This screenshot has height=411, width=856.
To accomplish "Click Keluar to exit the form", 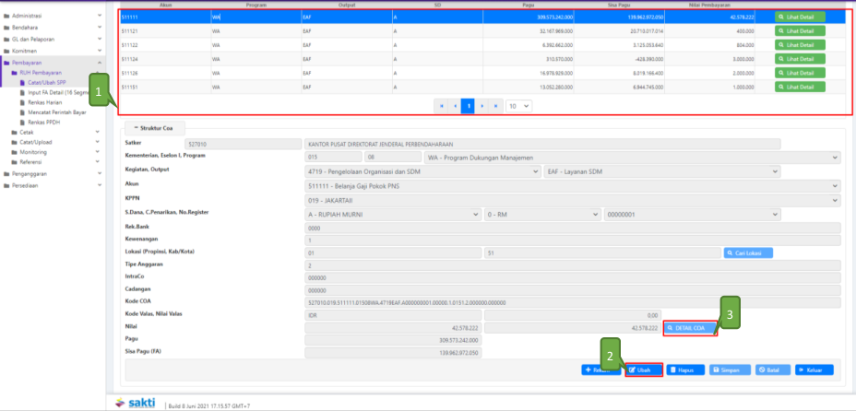I will coord(814,370).
